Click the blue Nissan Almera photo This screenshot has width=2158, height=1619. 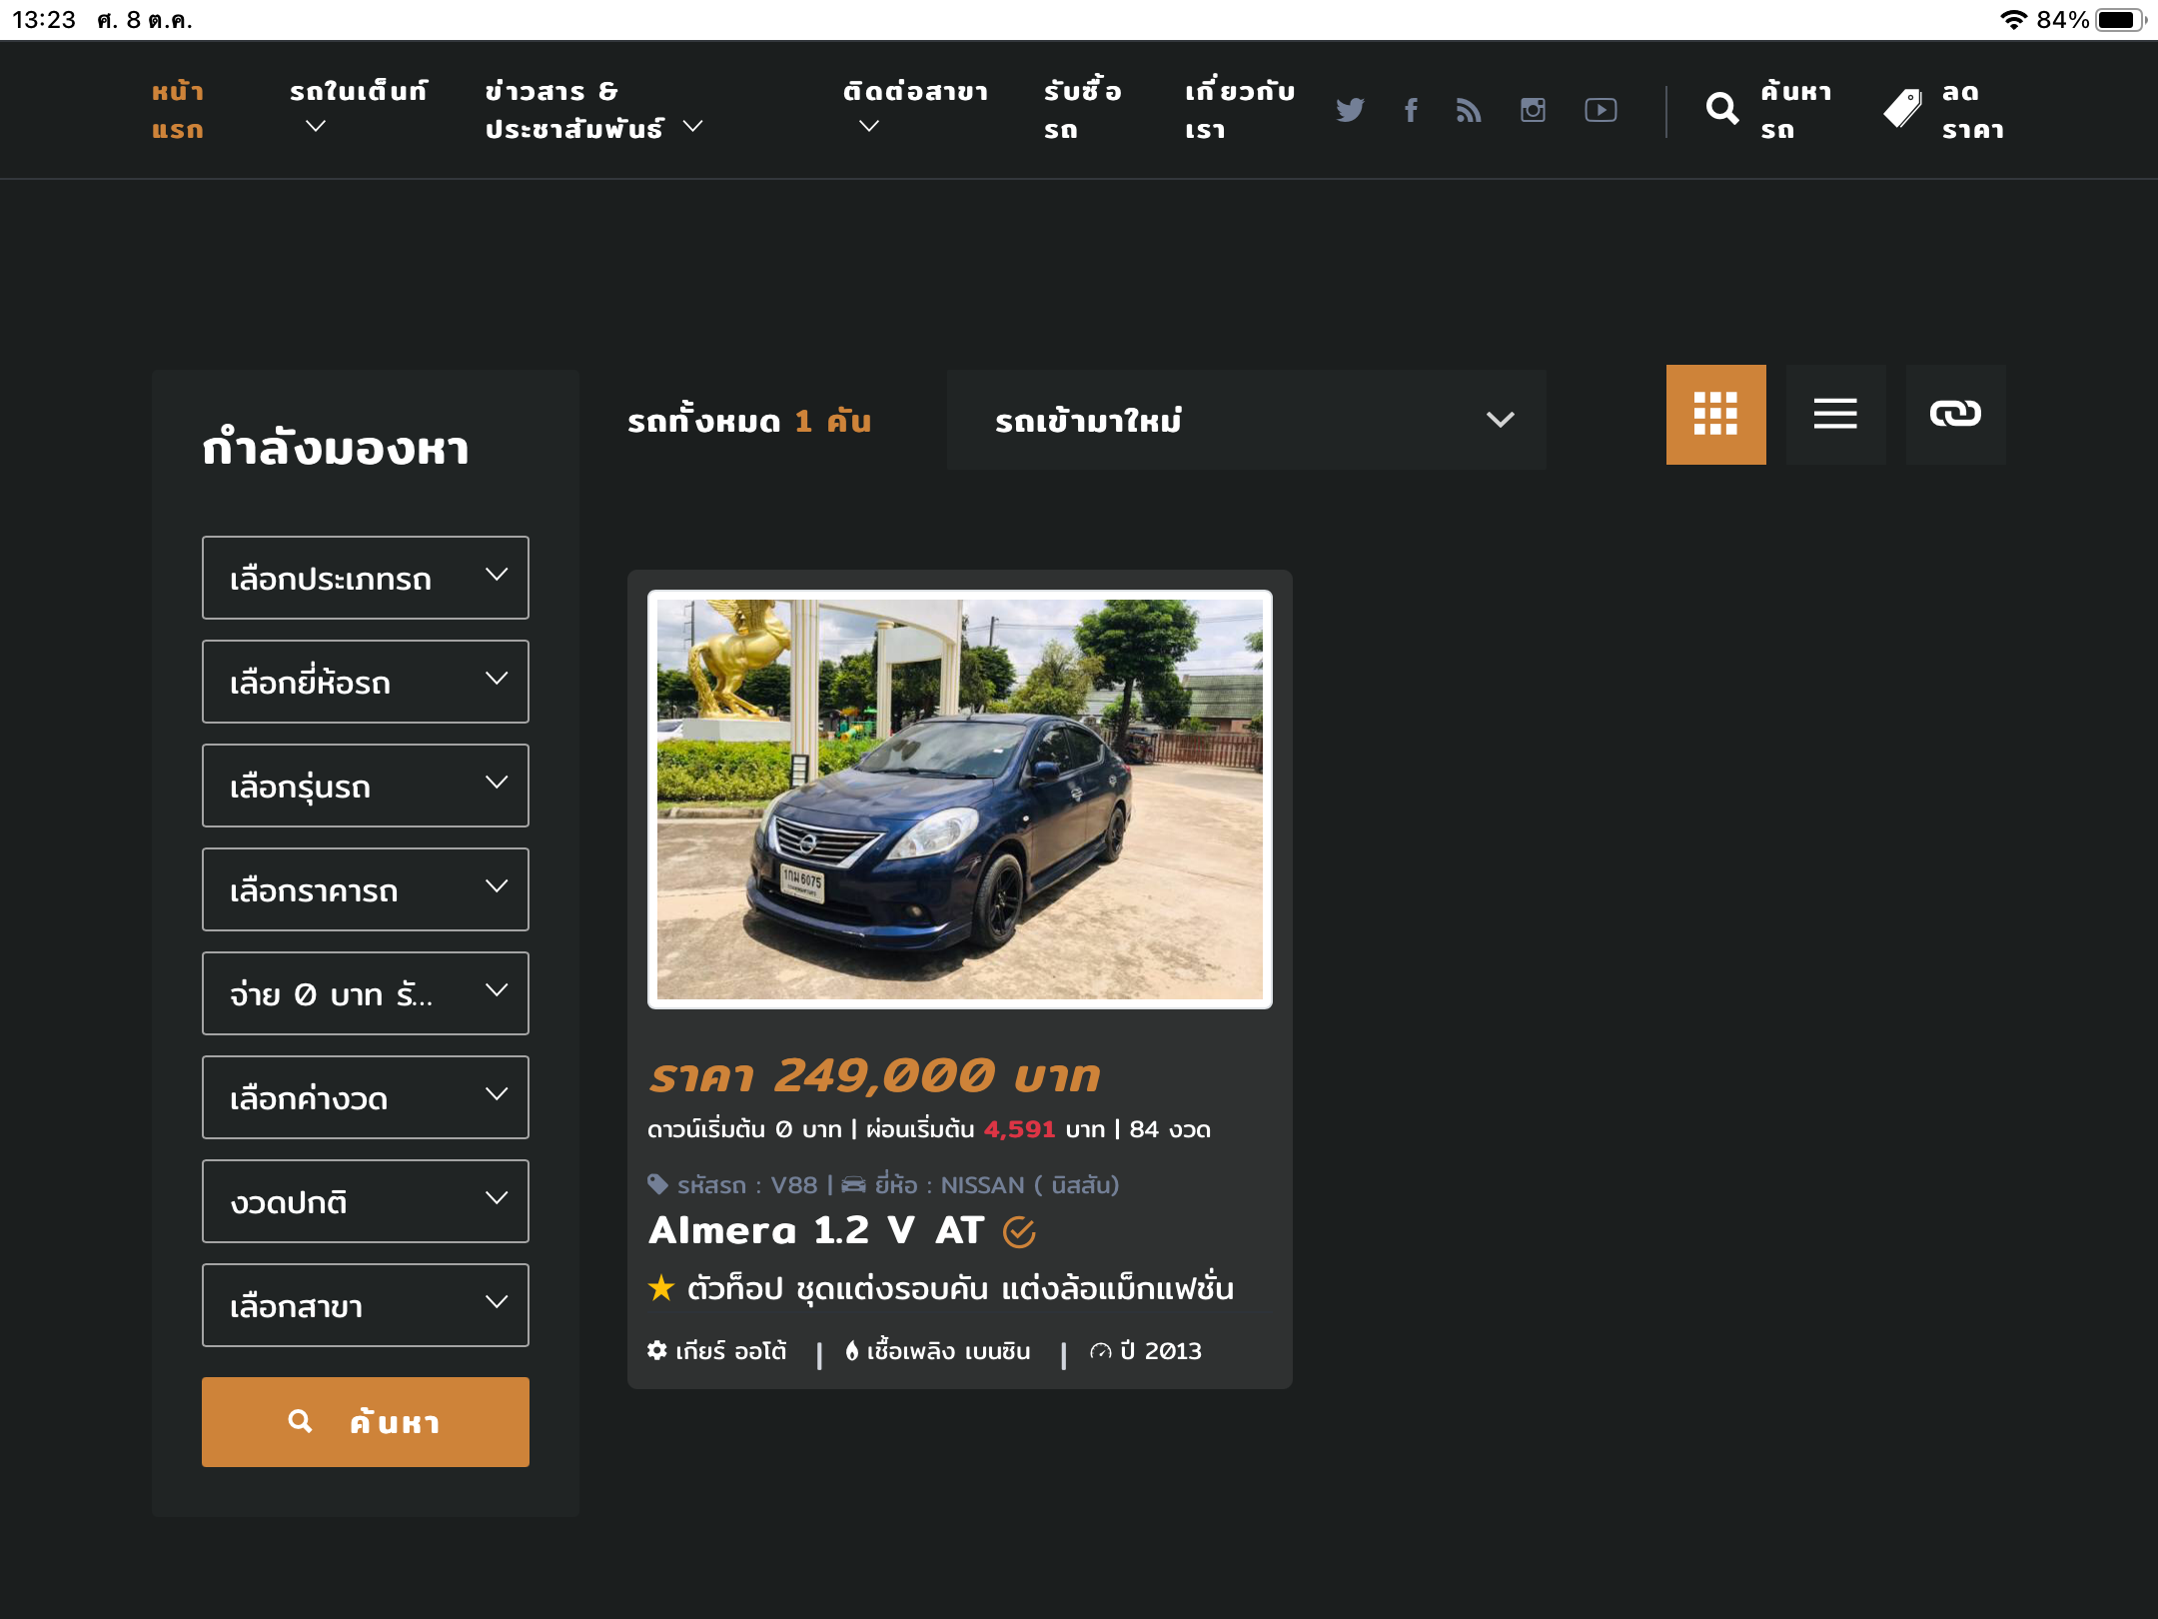pos(959,800)
